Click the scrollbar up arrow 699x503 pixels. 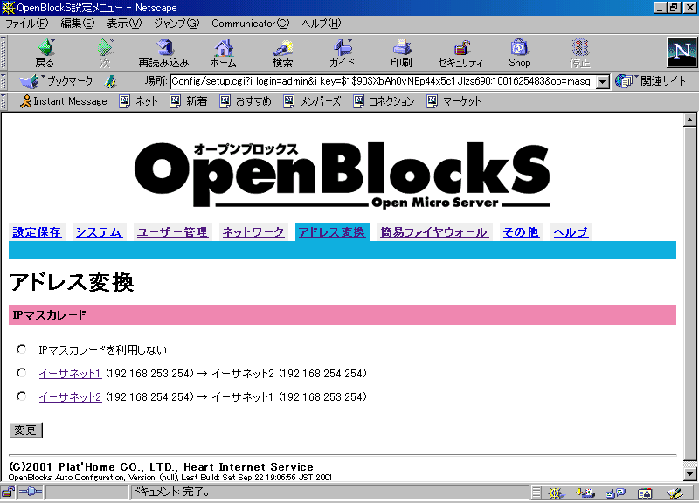(689, 120)
